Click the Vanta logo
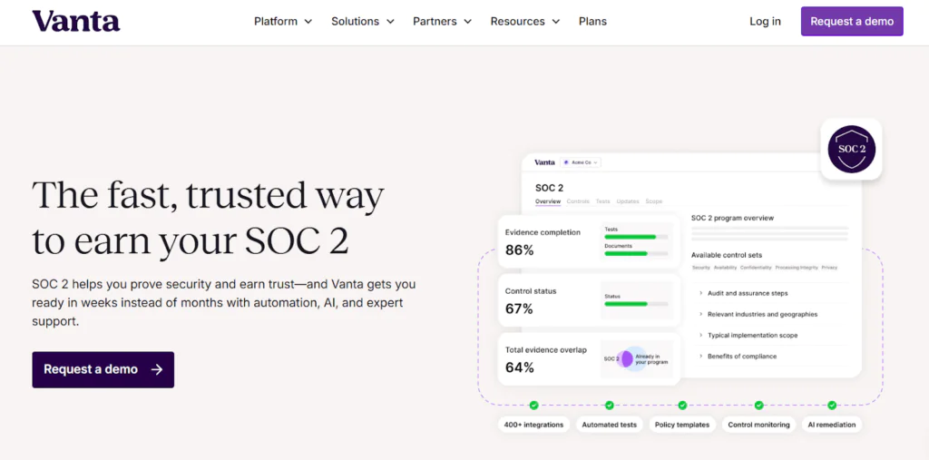The height and width of the screenshot is (460, 929). pyautogui.click(x=76, y=21)
